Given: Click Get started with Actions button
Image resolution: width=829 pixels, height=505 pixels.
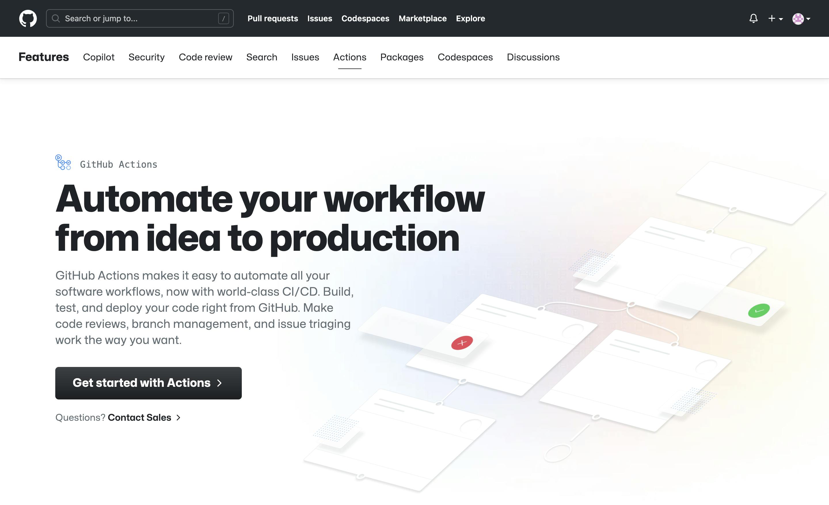Looking at the screenshot, I should tap(149, 382).
